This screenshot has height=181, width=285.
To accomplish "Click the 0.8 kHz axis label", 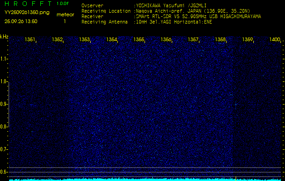I will click(x=3, y=127).
